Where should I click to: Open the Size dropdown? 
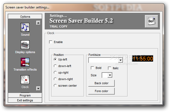[x=110, y=75]
